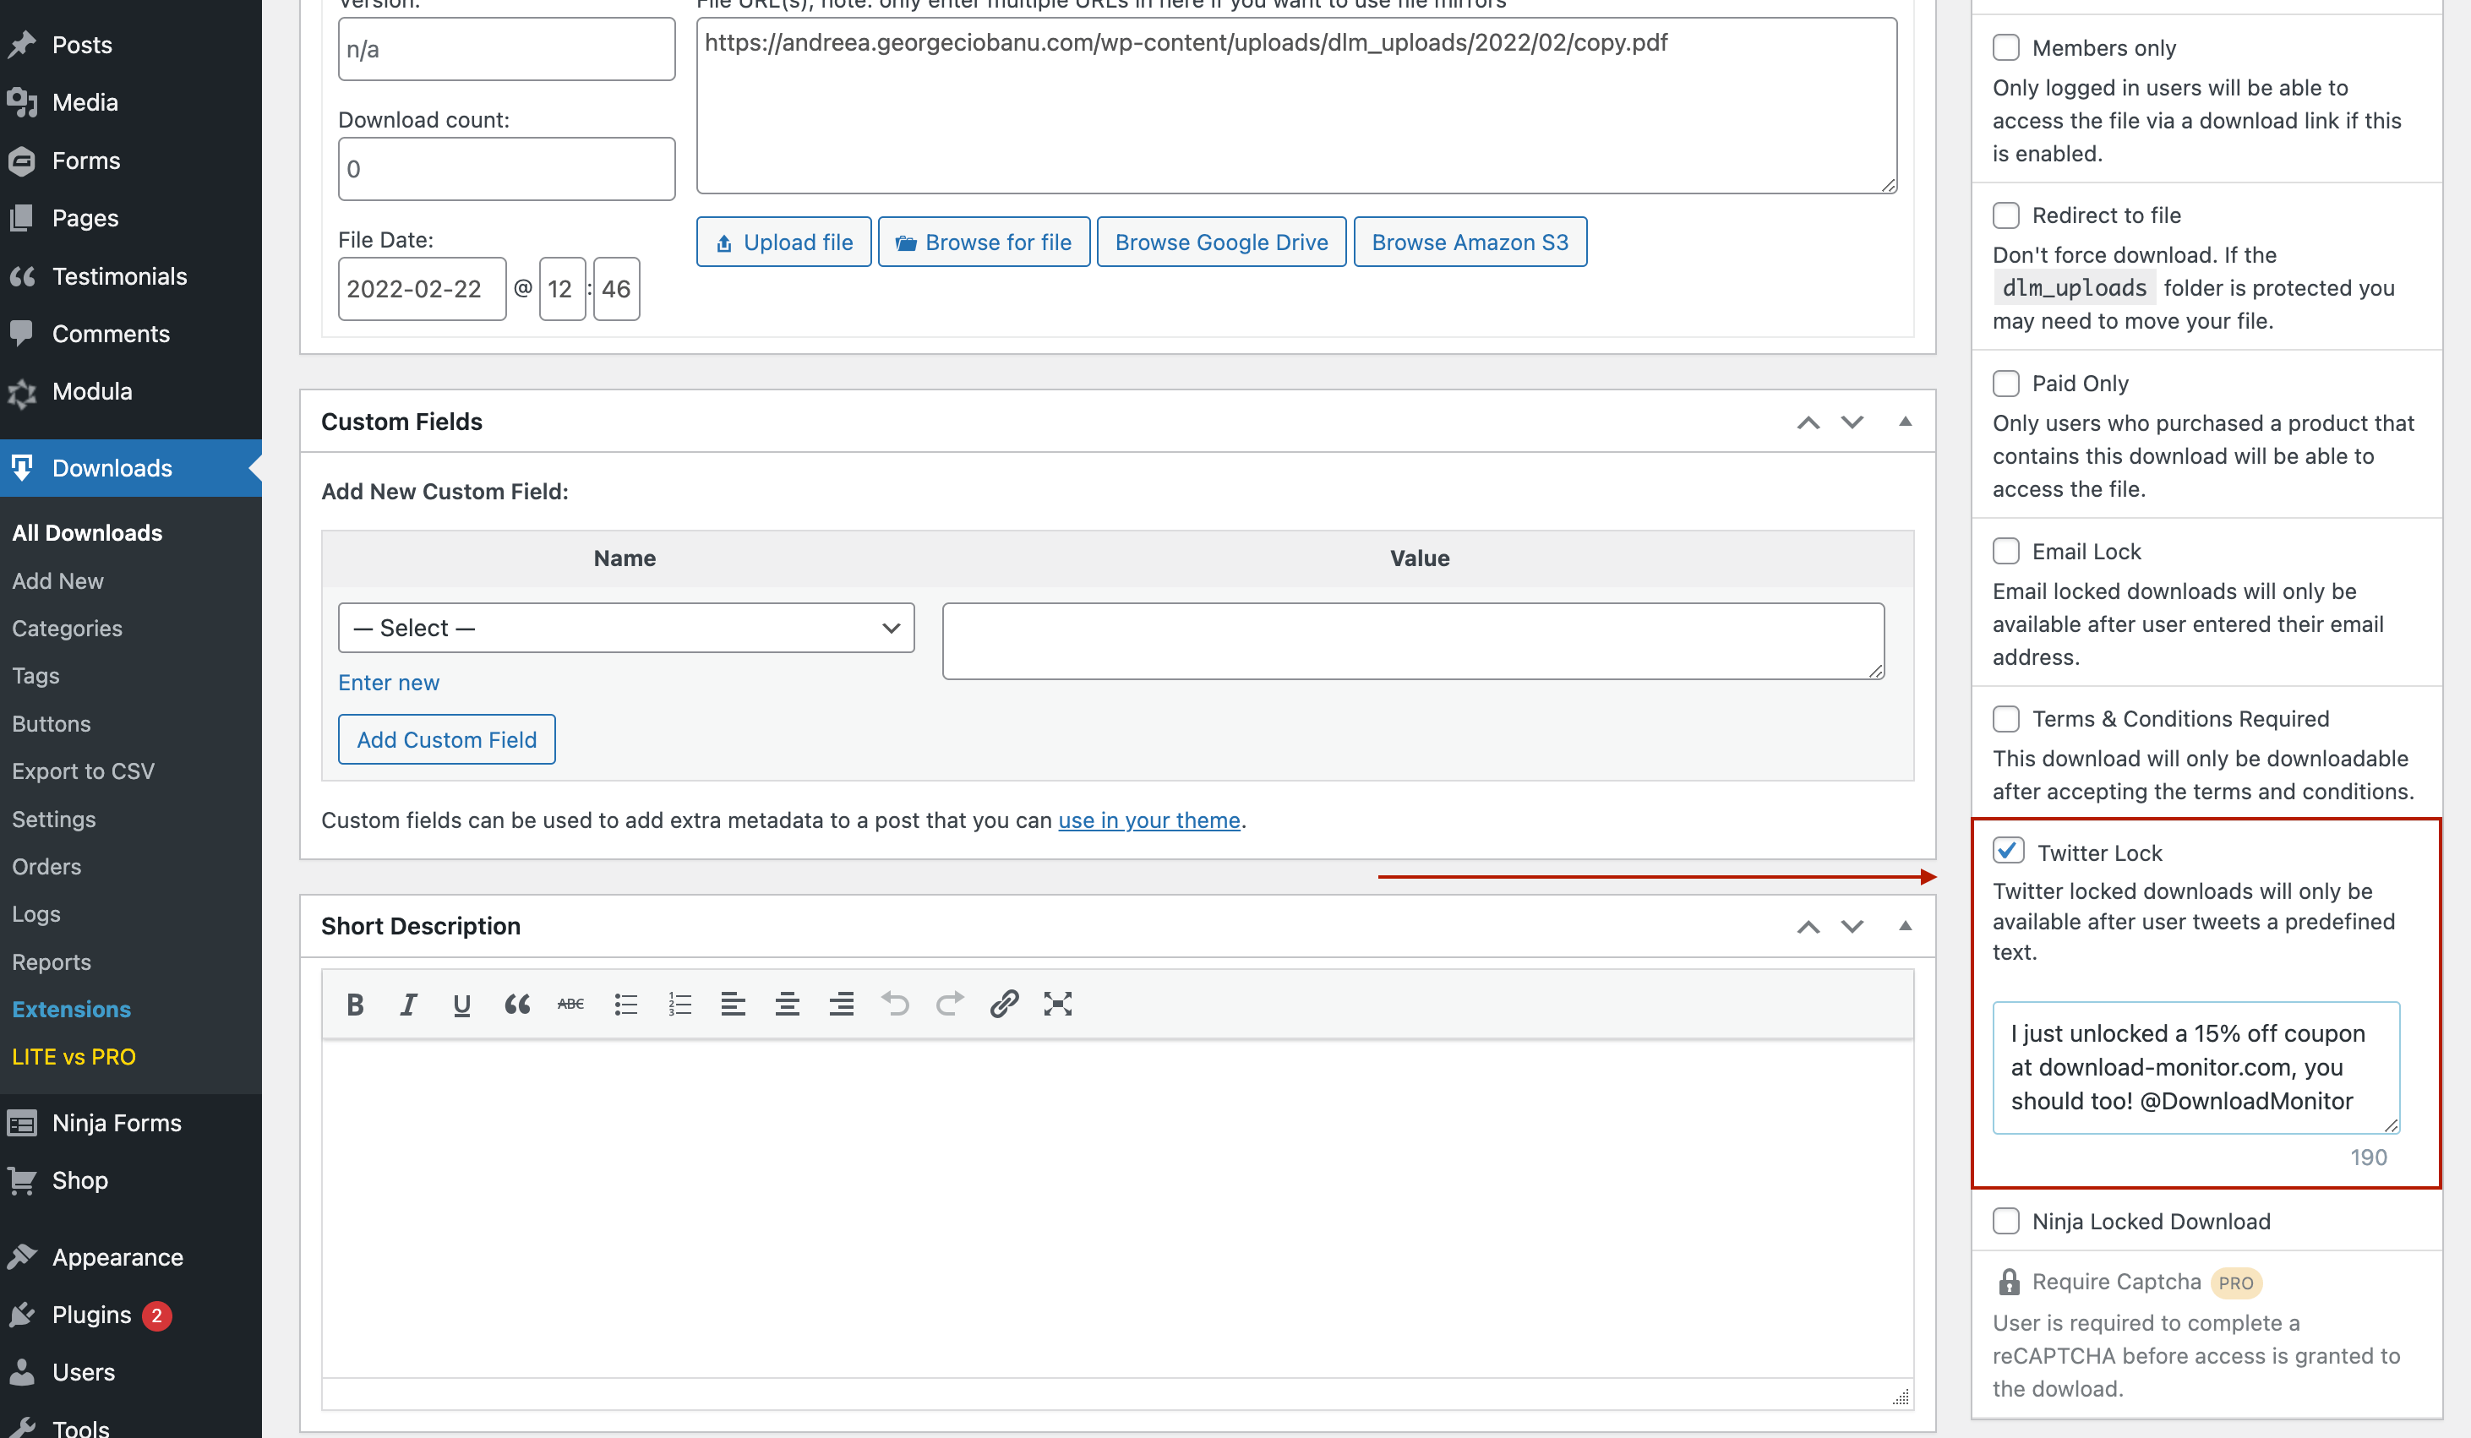Toggle underline in editor toolbar
The image size is (2471, 1438).
tap(462, 1004)
